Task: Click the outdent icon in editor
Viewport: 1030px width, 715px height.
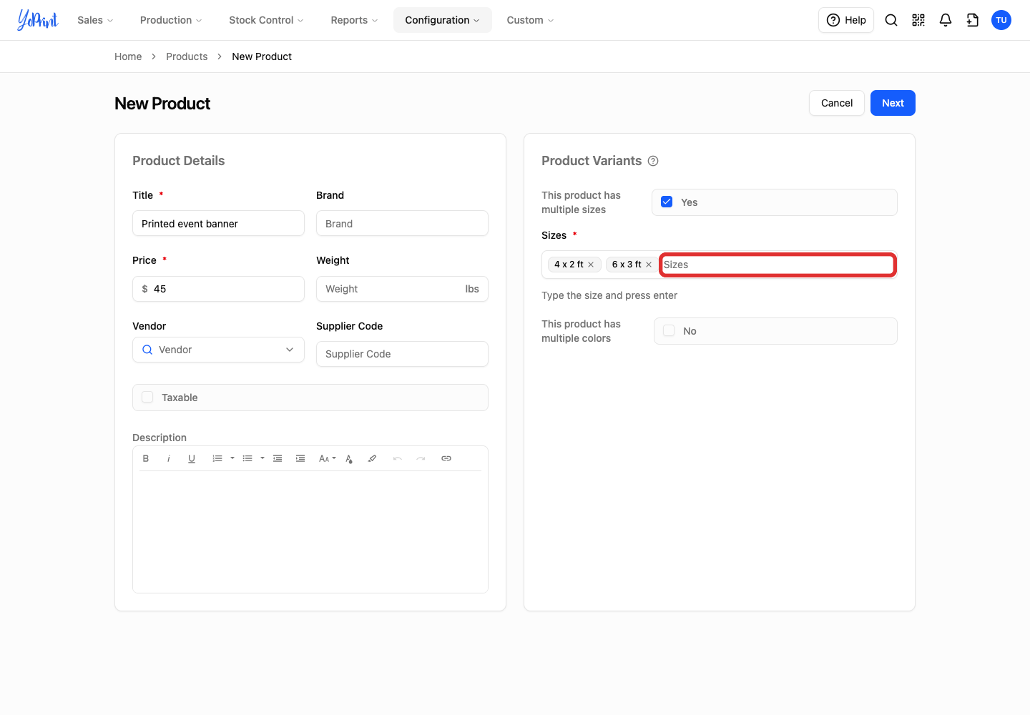Action: pyautogui.click(x=278, y=458)
